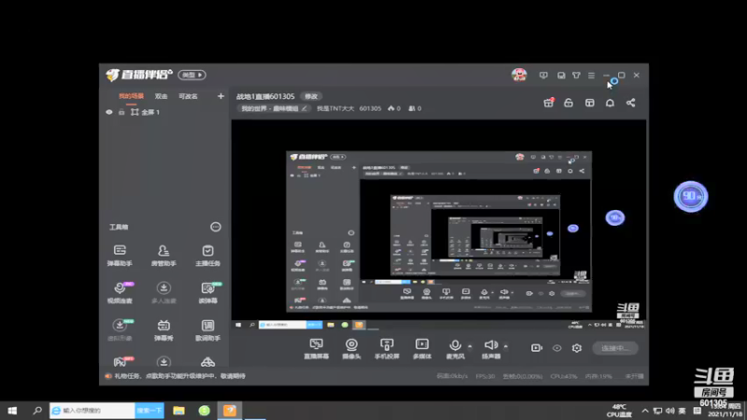Select the 我的场景 scene tab

pos(131,96)
